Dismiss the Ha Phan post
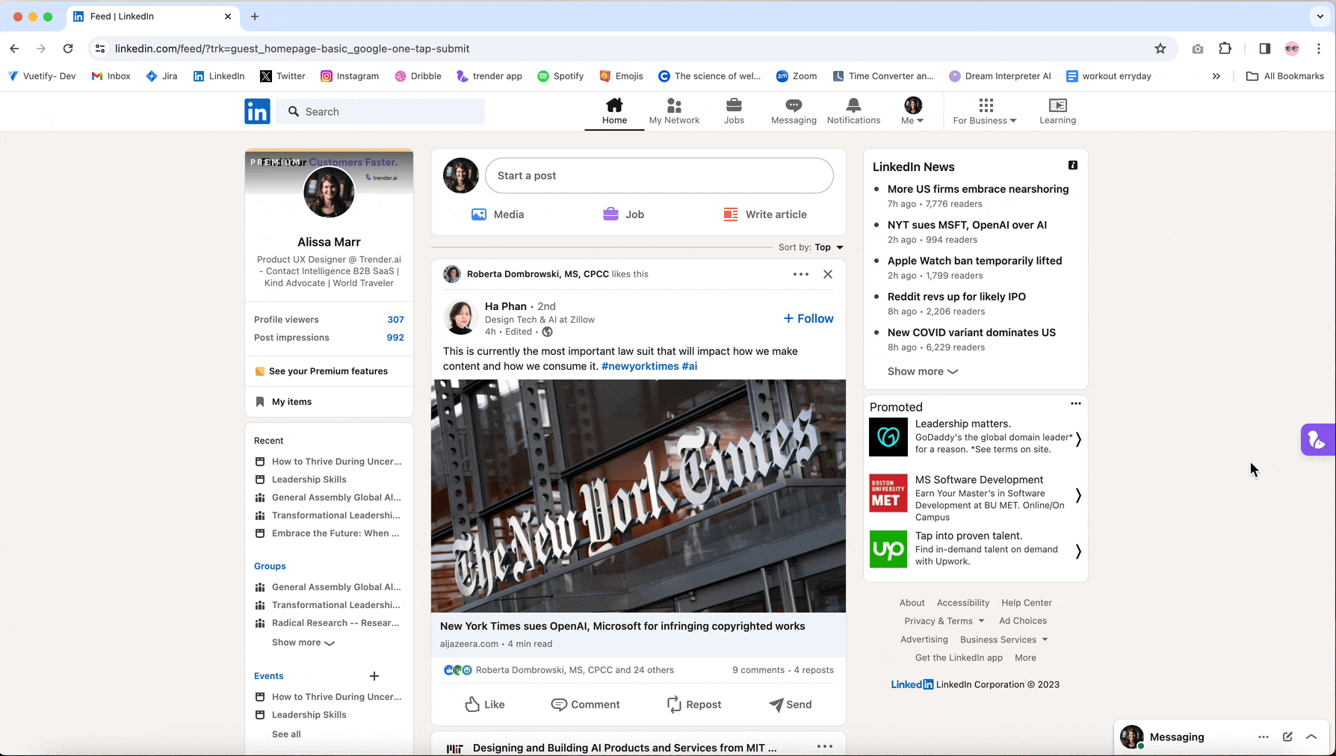Image resolution: width=1336 pixels, height=756 pixels. click(828, 274)
